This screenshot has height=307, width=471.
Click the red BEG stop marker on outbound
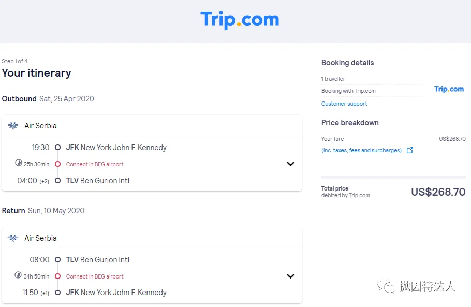(x=57, y=164)
